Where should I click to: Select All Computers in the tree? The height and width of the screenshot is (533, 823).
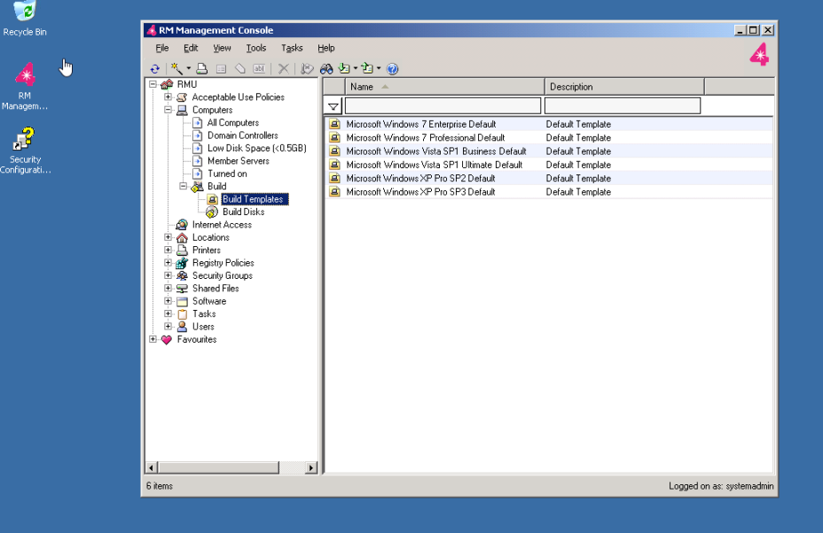pyautogui.click(x=233, y=123)
